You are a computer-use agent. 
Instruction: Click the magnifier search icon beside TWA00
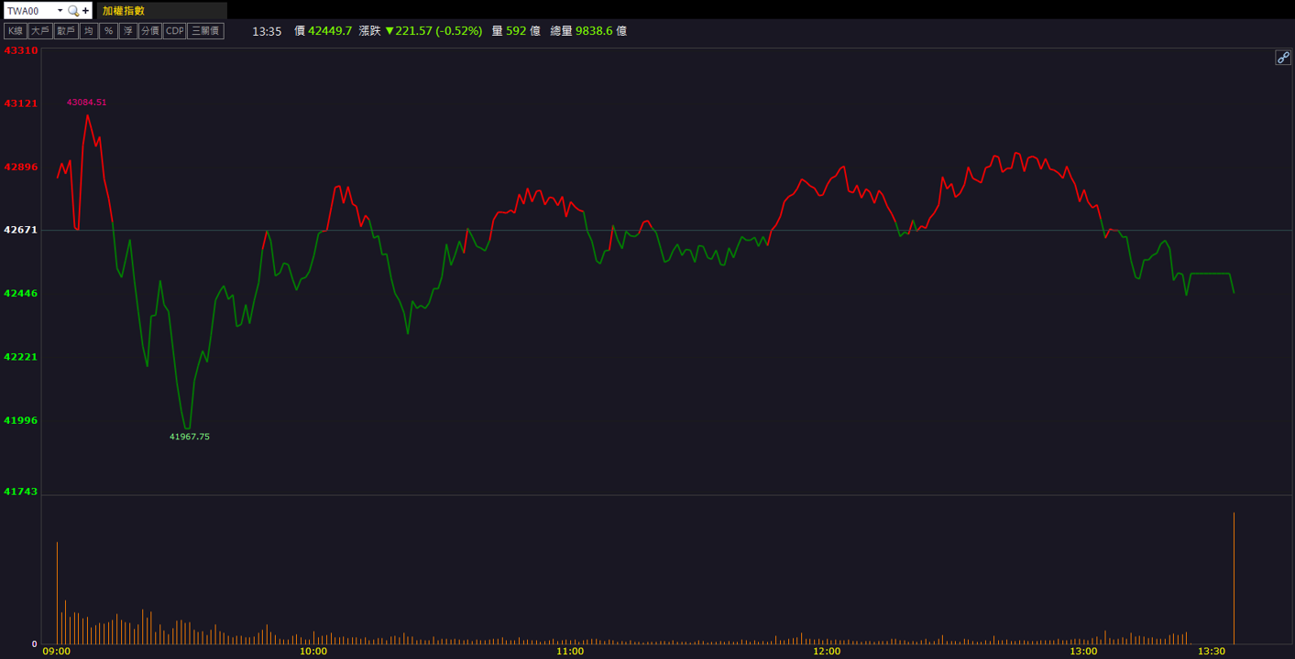tap(73, 11)
